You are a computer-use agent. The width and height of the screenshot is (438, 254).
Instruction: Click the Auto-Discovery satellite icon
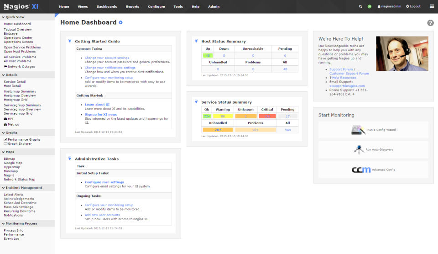point(359,150)
